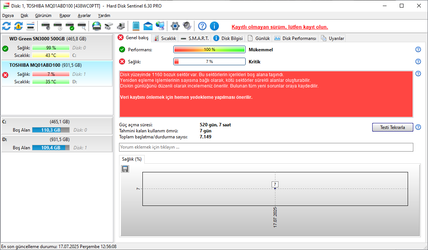Image resolution: width=428 pixels, height=250 pixels.
Task: Open the Ayarlar menu
Action: tap(84, 15)
